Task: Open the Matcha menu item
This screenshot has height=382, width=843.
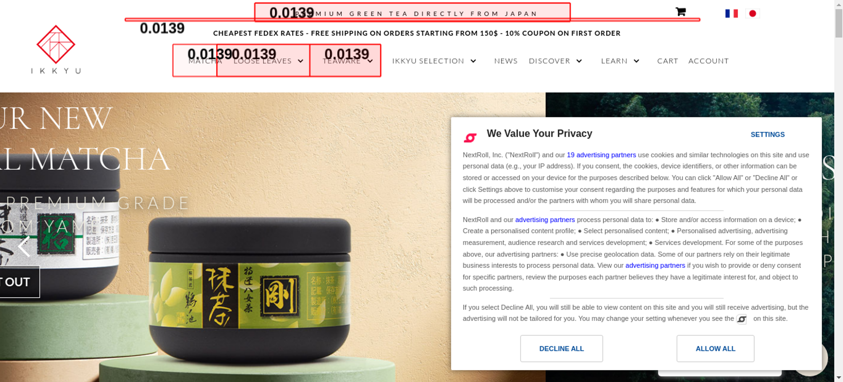Action: pyautogui.click(x=205, y=61)
